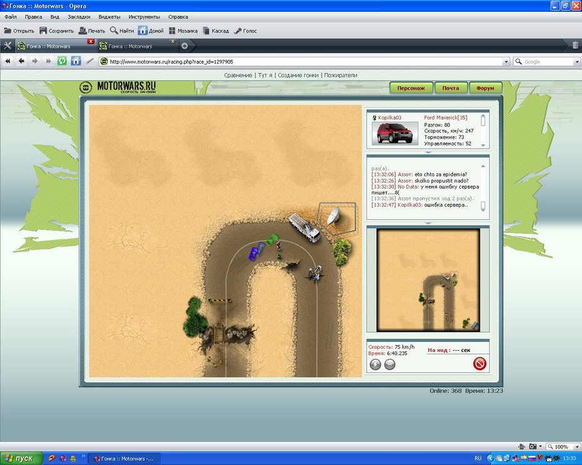Open the Google search engine dropdown

point(577,62)
